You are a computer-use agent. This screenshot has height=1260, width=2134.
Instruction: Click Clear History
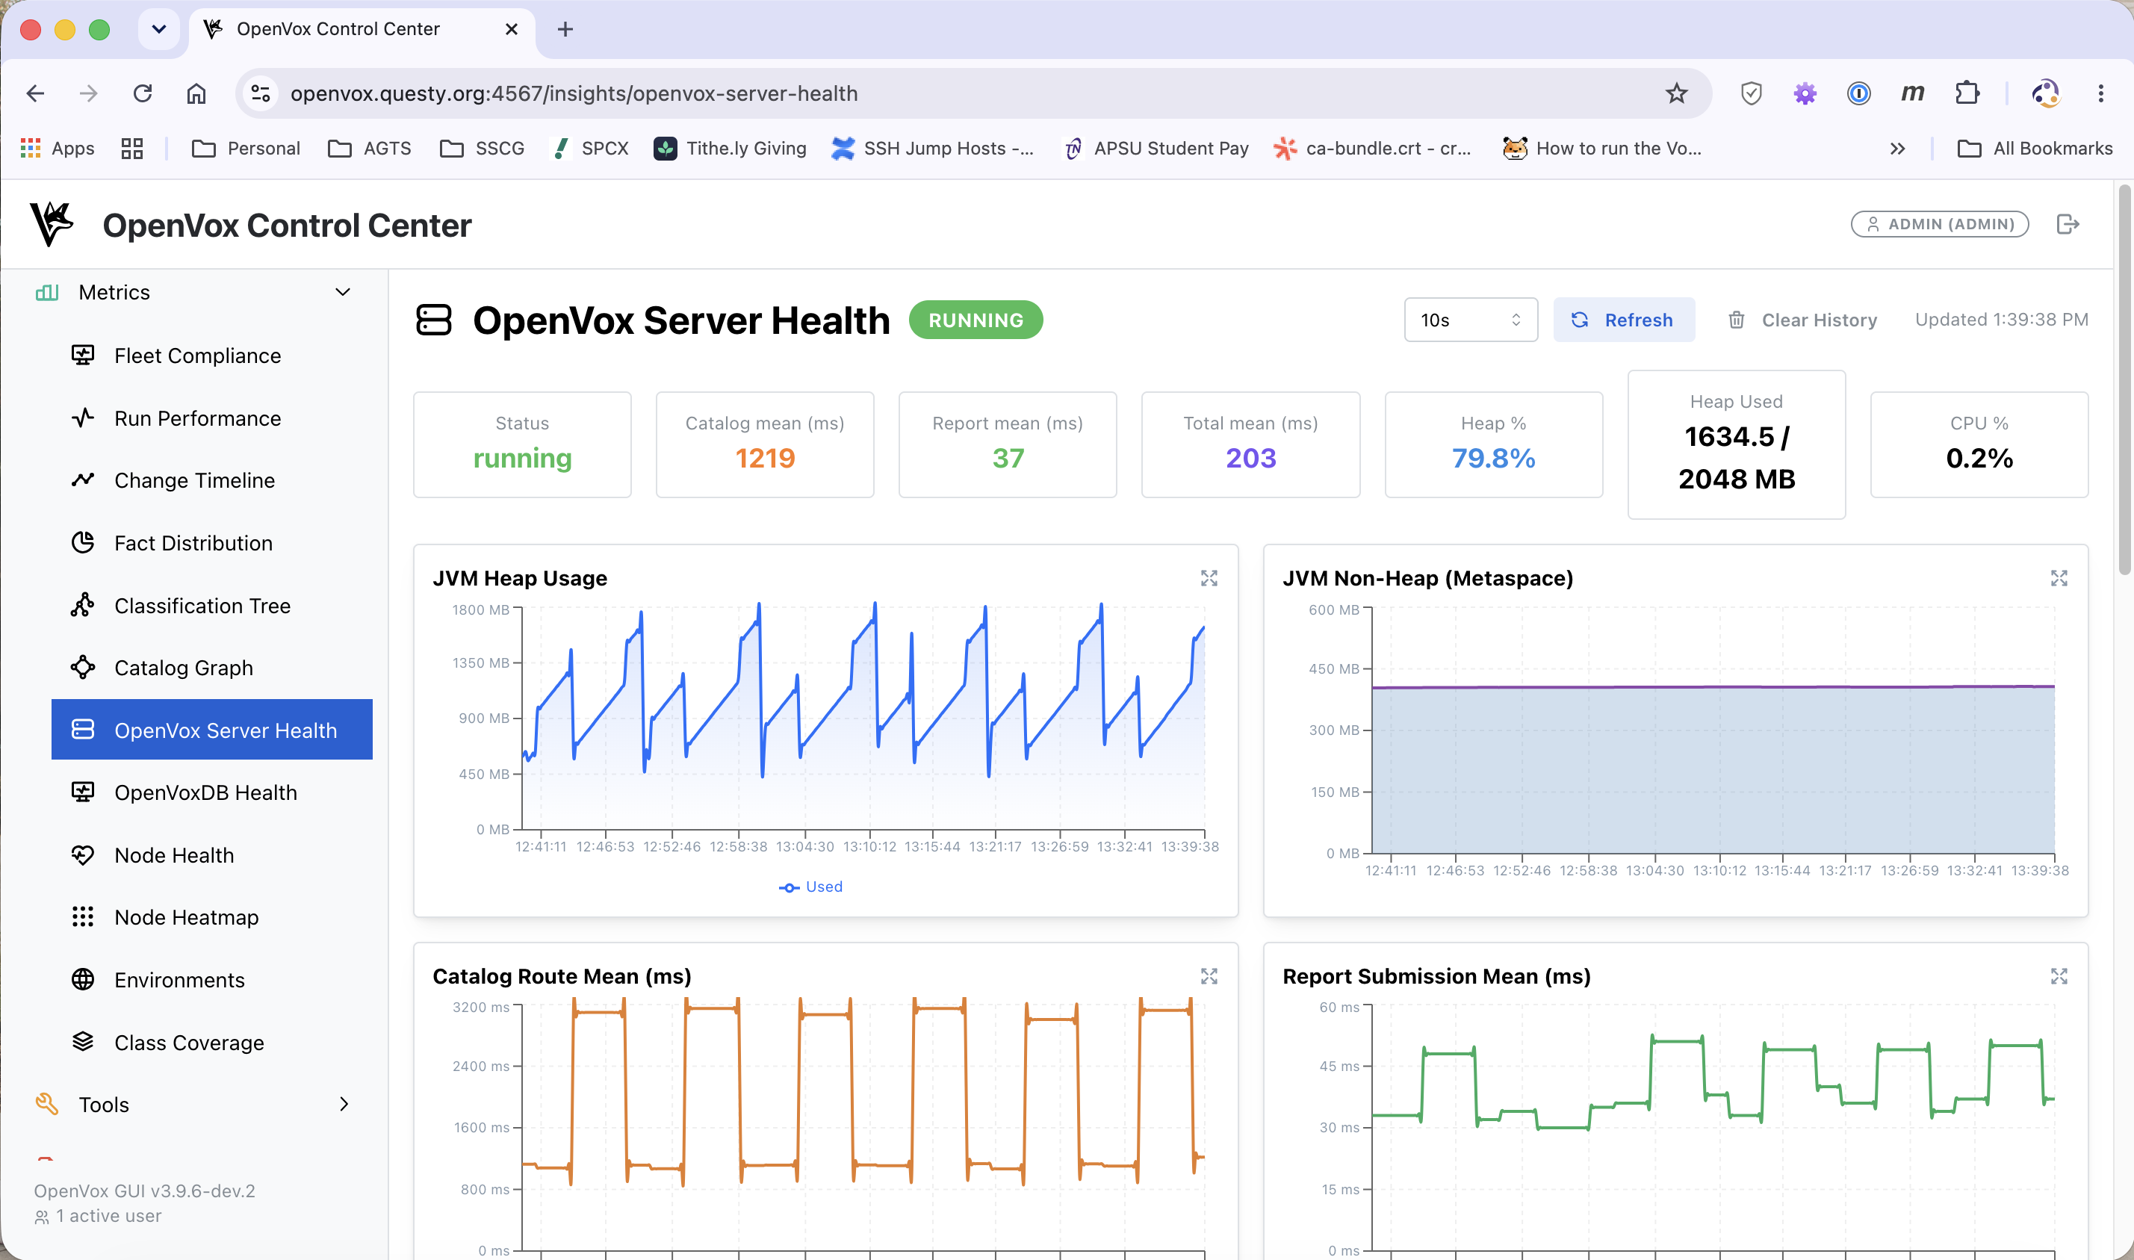[x=1802, y=320]
